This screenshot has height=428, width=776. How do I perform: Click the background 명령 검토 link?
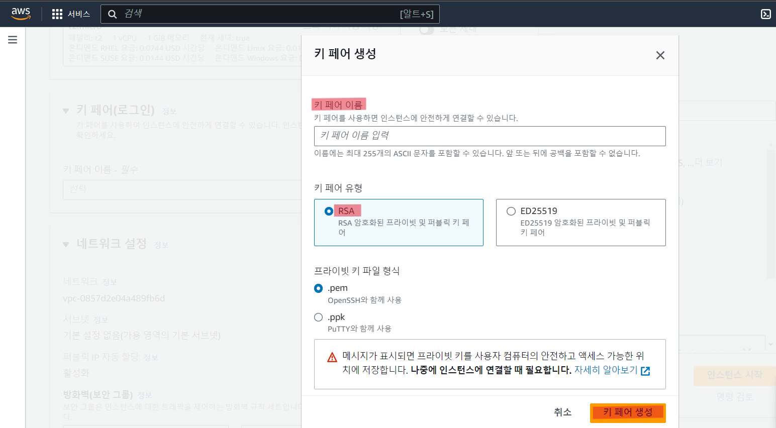pyautogui.click(x=734, y=397)
